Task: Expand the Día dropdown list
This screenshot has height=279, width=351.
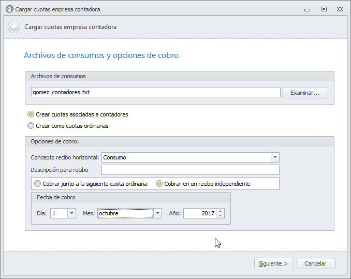Action: [71, 213]
